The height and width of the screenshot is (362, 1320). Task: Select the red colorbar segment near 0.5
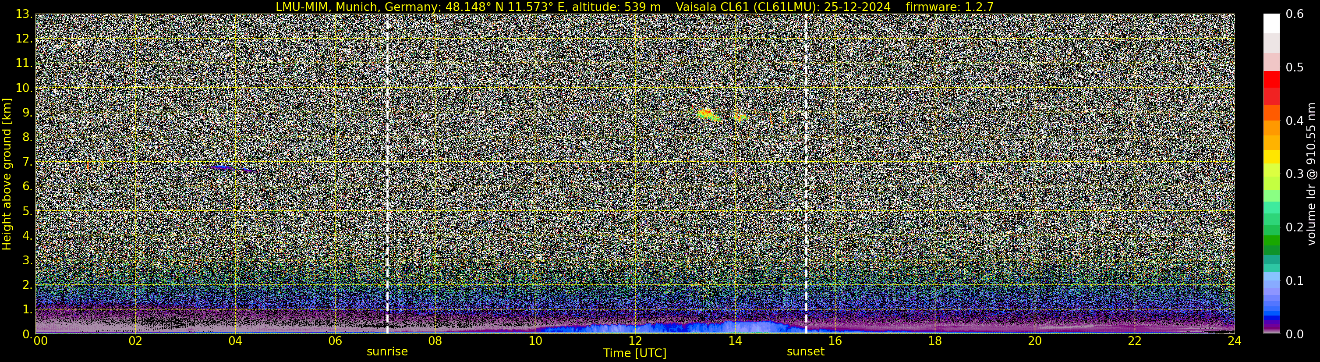point(1271,79)
